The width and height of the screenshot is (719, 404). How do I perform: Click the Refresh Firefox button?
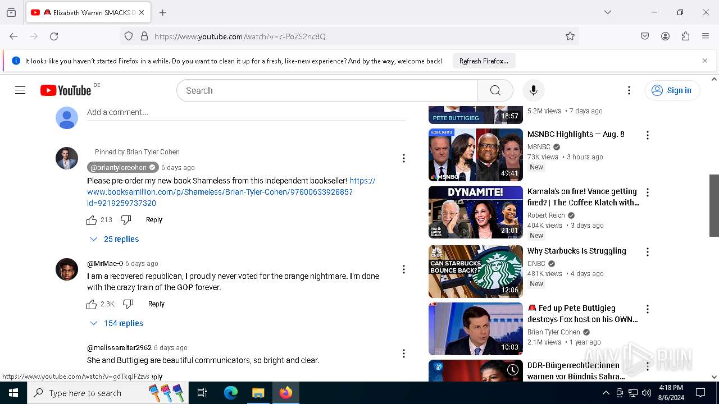(x=484, y=61)
